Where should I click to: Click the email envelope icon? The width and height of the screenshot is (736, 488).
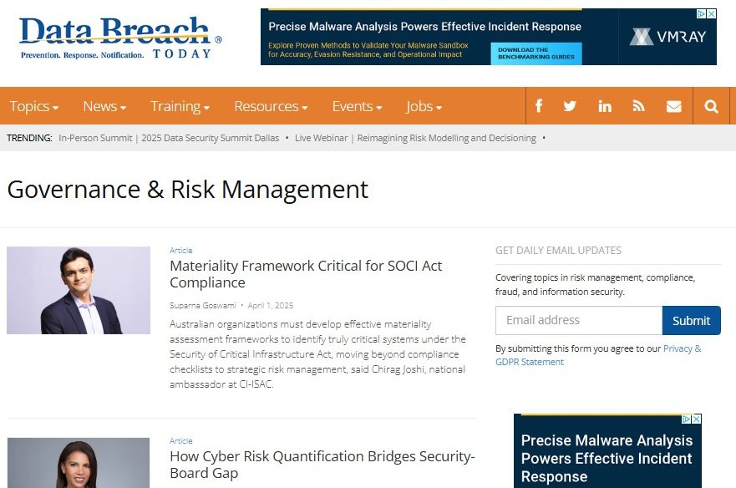(673, 106)
